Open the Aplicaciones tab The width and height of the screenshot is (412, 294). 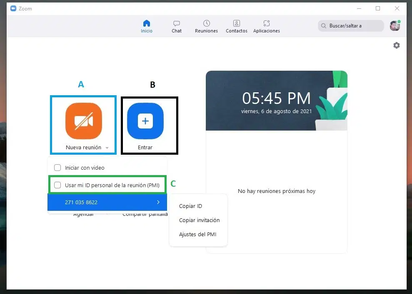[x=267, y=27]
